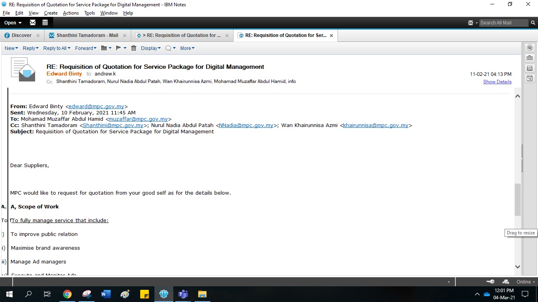Click the Show Details link

coord(497,82)
